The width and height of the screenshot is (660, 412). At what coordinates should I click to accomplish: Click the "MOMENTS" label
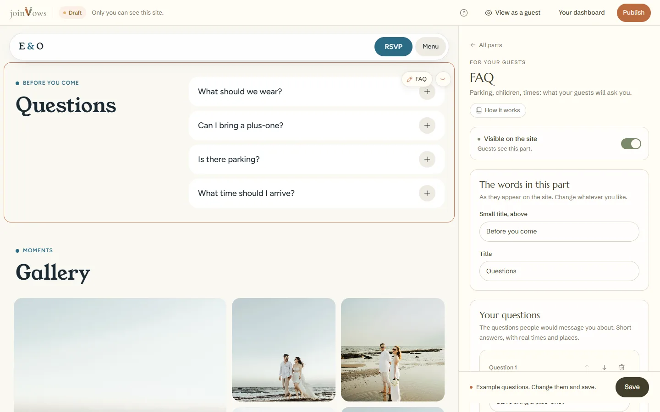point(38,250)
